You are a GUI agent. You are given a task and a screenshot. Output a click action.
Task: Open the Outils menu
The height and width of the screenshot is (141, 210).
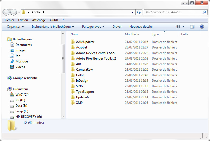click(54, 20)
